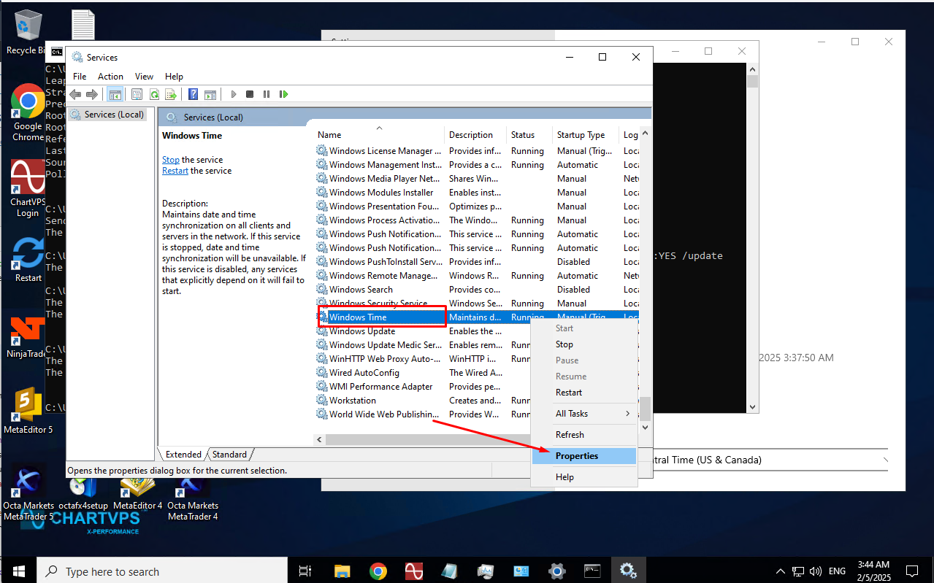
Task: Open Chrome from the taskbar
Action: point(378,571)
